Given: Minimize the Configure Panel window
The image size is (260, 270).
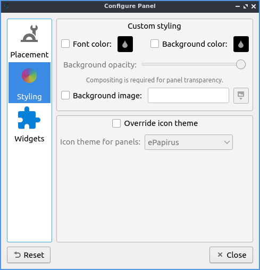Looking at the screenshot, I should pyautogui.click(x=238, y=6).
